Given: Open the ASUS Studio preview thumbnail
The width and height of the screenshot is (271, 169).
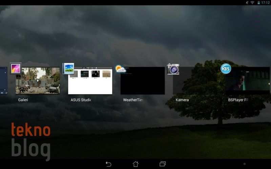Looking at the screenshot, I should [x=90, y=81].
